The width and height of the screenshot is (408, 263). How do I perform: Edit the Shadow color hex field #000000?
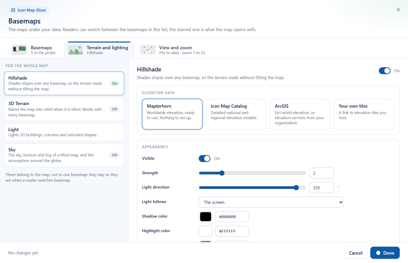232,217
